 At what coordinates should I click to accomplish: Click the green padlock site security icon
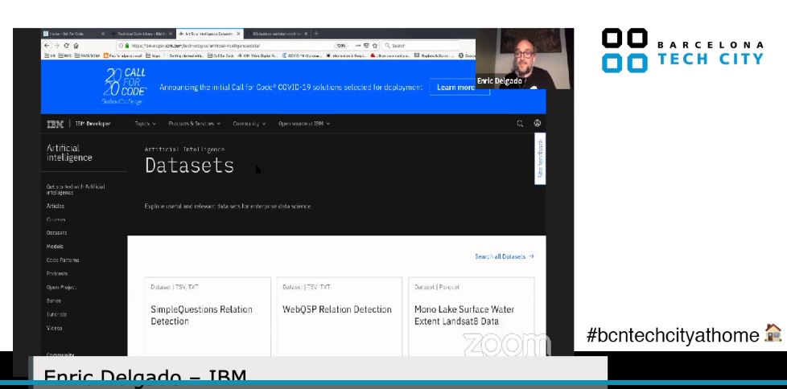point(127,45)
